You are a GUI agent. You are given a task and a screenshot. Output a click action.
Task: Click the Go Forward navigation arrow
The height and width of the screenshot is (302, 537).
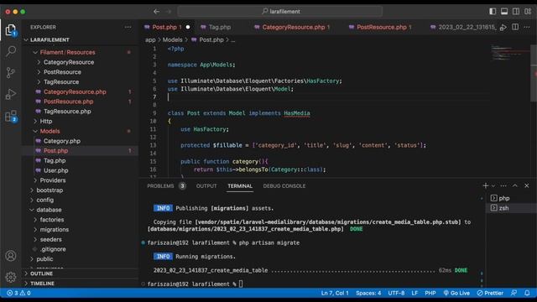pyautogui.click(x=168, y=11)
